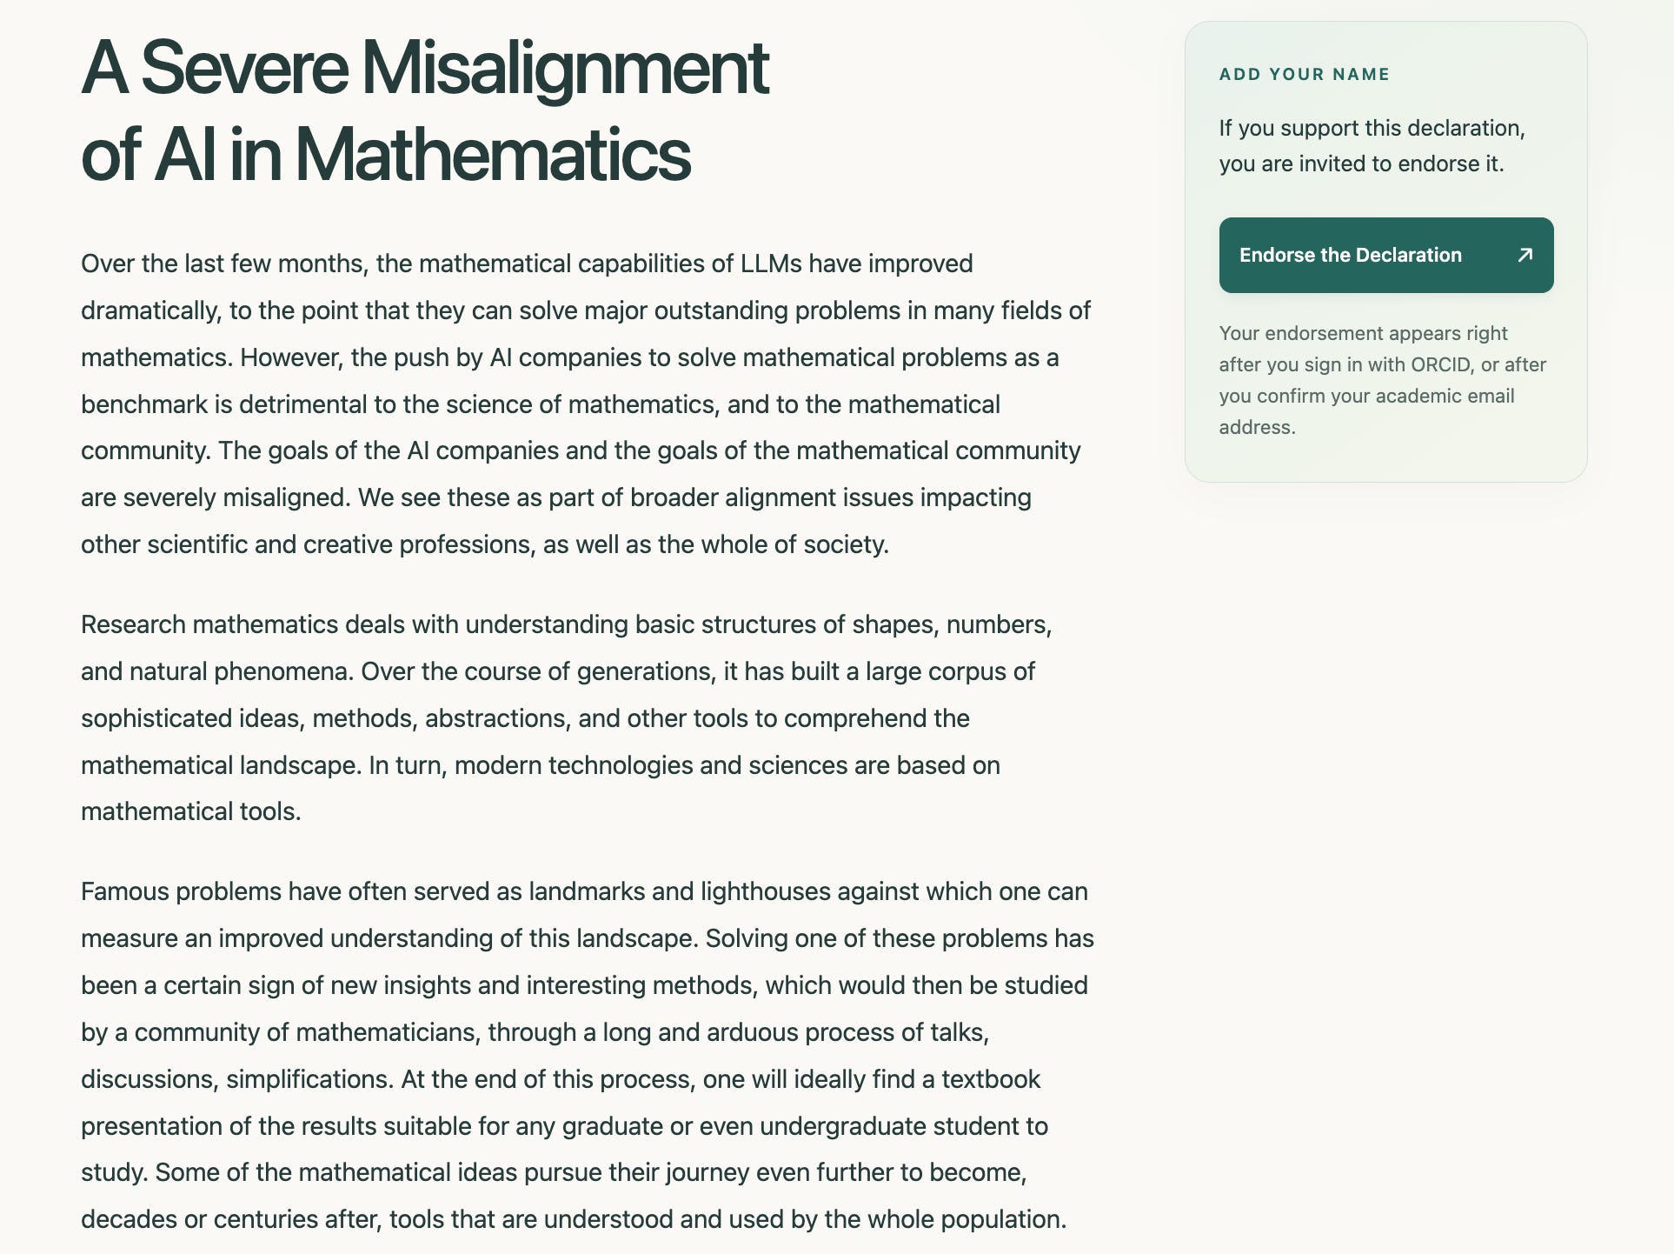
Task: Click the paragraph beginning 'Research mathematics deals with'
Action: coord(567,718)
